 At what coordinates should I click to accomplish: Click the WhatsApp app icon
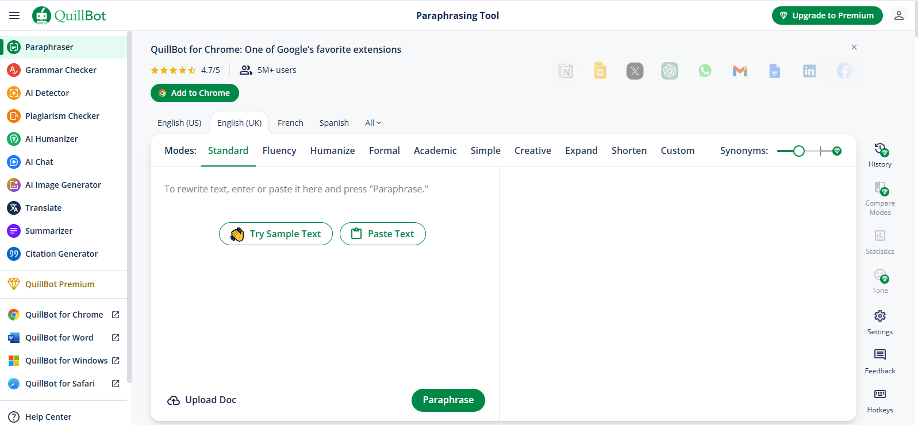(x=705, y=71)
